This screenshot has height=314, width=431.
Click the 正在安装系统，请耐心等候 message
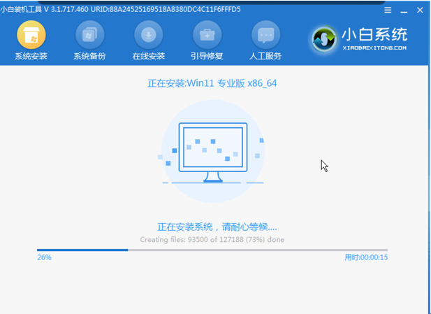pos(217,227)
